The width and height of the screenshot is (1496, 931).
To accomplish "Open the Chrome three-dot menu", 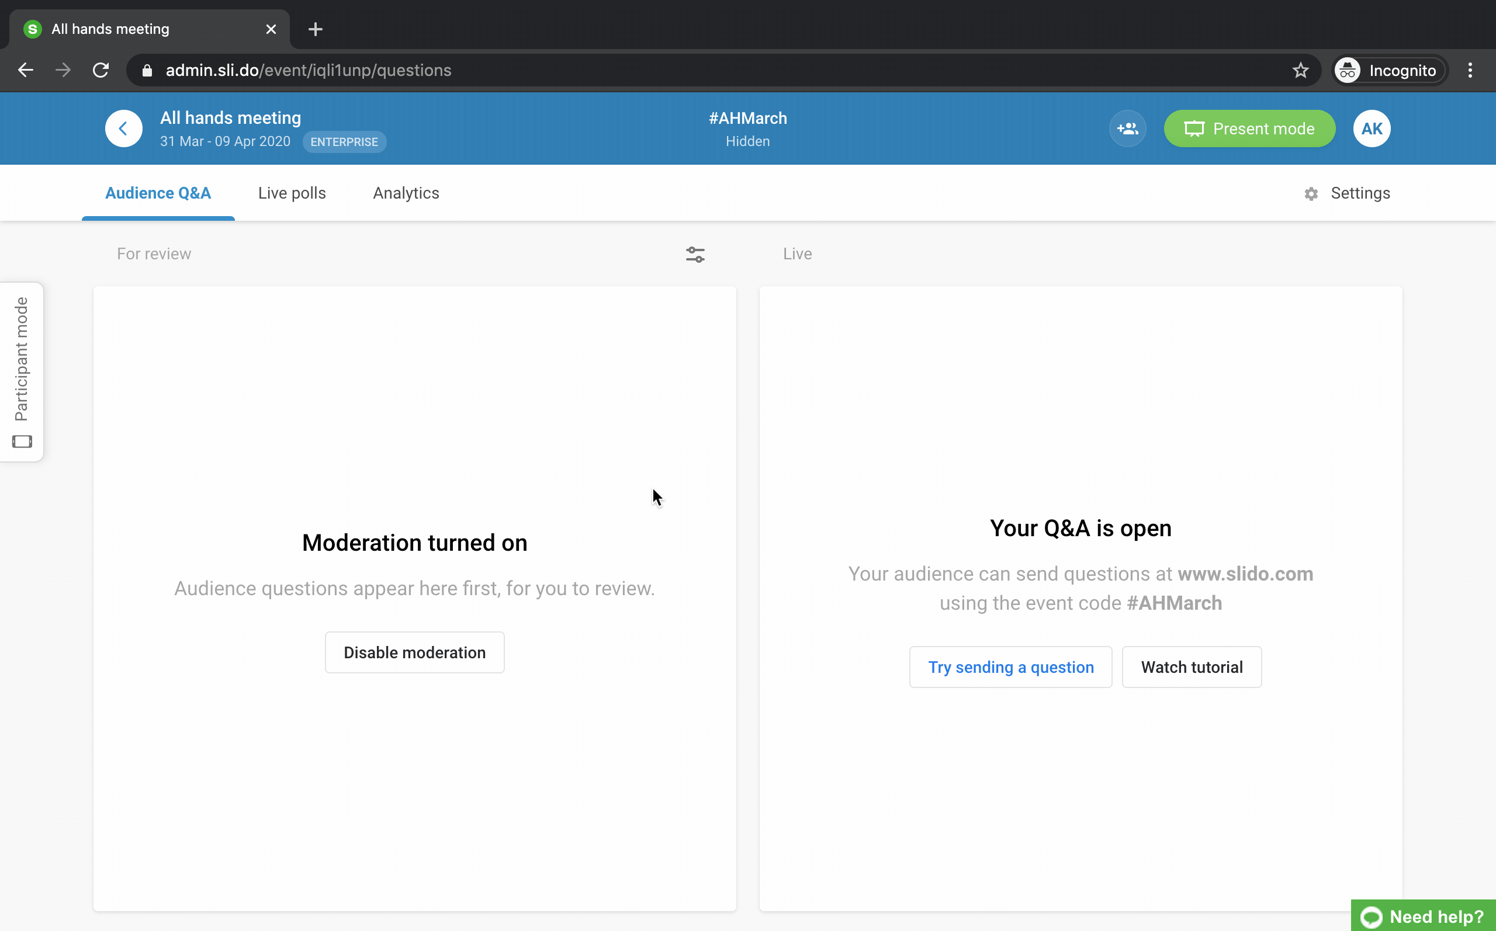I will [1470, 70].
